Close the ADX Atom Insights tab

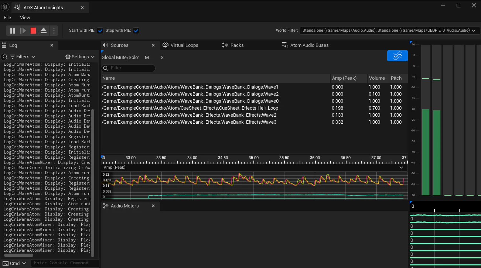[82, 7]
